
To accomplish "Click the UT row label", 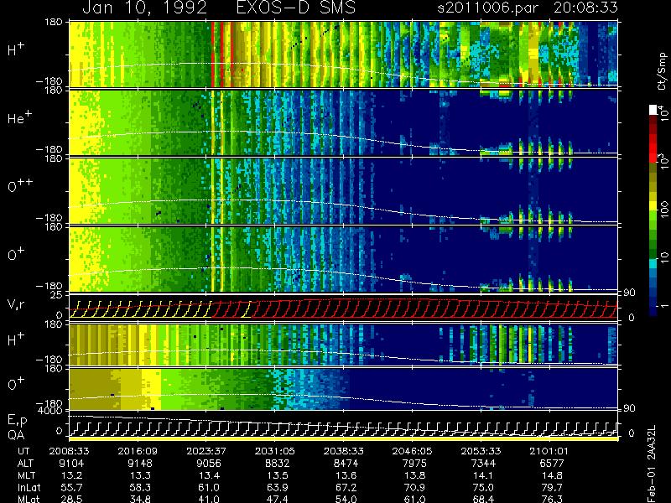I will click(x=24, y=451).
